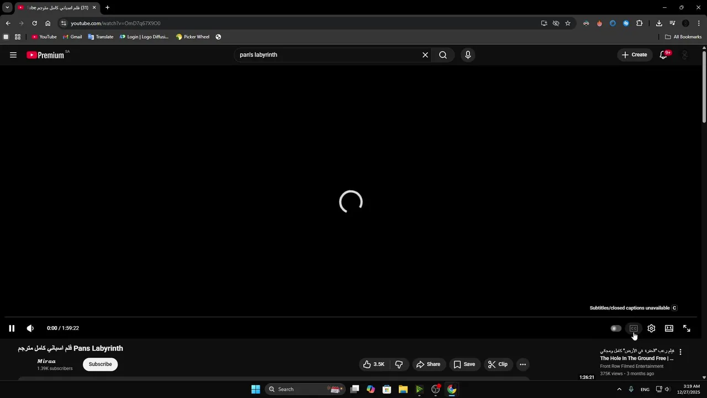Viewport: 707px width, 398px height.
Task: Open the YouTube bookmark
Action: (44, 37)
